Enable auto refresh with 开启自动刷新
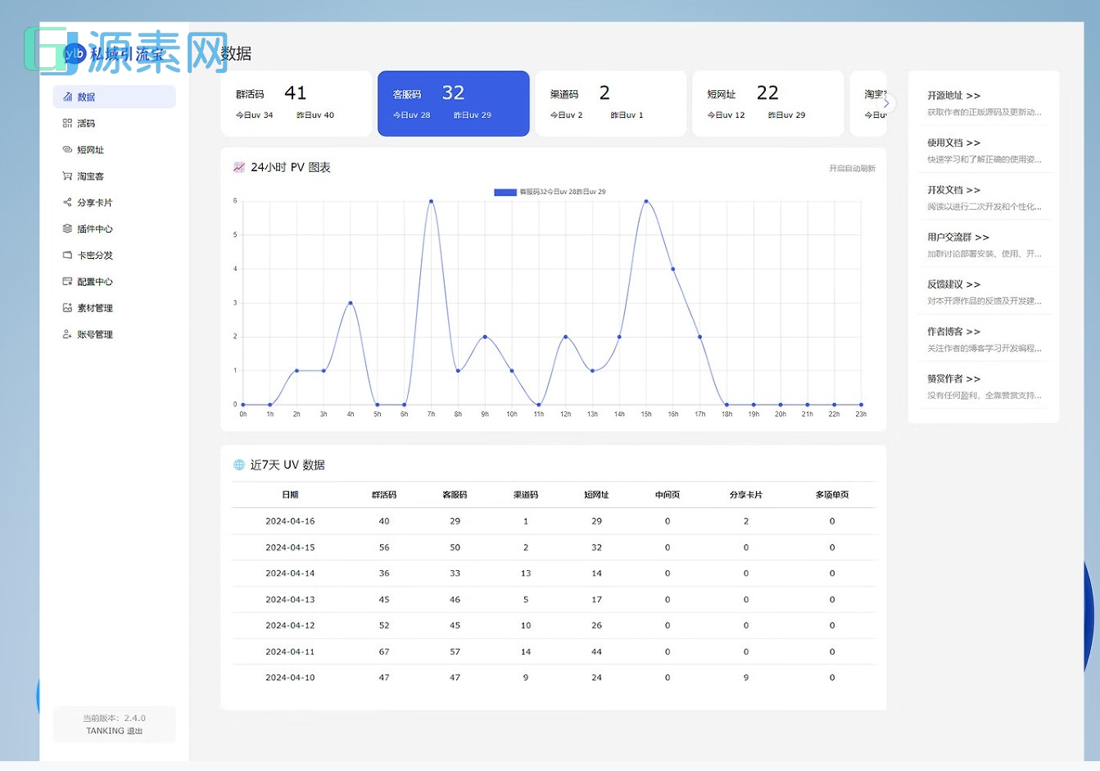1100x771 pixels. point(852,169)
